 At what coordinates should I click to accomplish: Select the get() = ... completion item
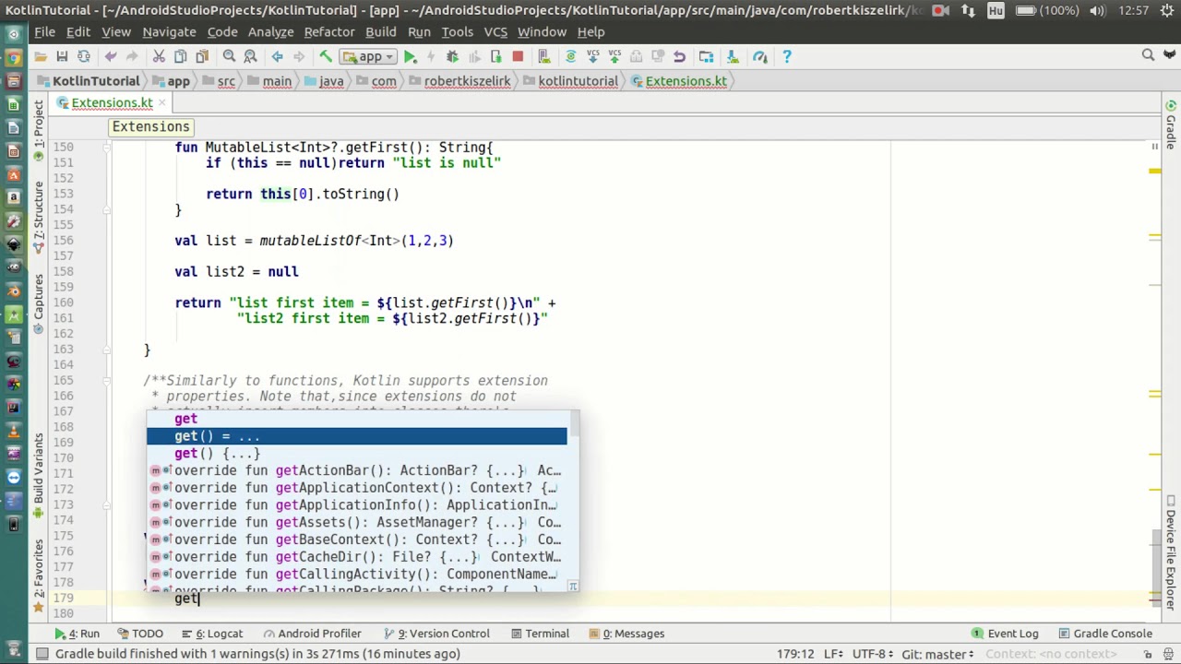tap(357, 436)
